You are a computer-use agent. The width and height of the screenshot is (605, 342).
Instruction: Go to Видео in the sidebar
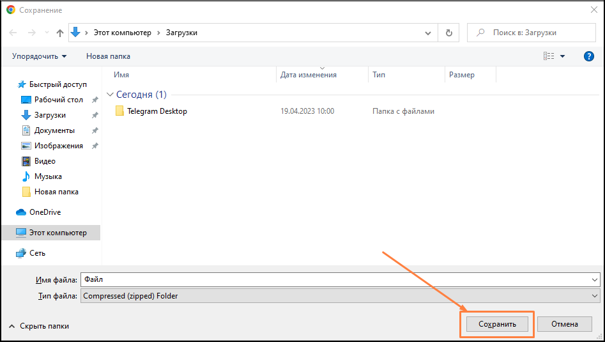coord(45,161)
